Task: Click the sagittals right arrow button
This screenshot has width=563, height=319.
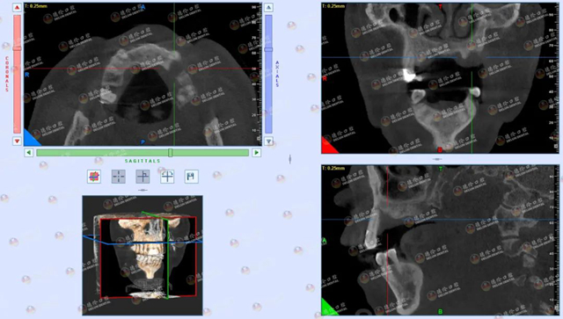Action: point(256,153)
